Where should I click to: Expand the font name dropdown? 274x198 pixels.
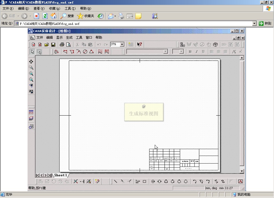click(165, 52)
